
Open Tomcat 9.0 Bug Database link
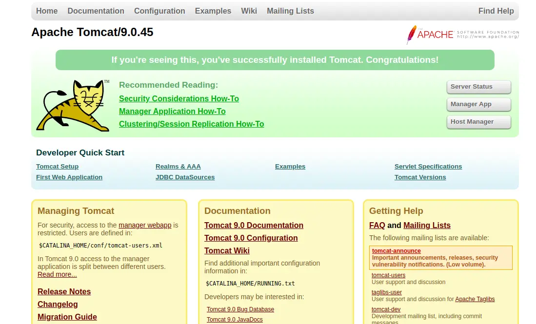tap(240, 309)
